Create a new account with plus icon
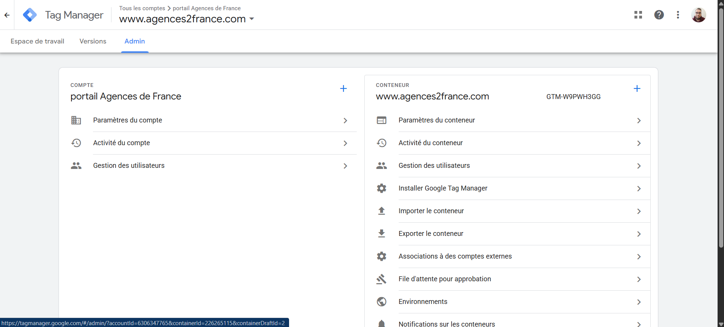Screen dimensions: 724x327 pyautogui.click(x=343, y=88)
